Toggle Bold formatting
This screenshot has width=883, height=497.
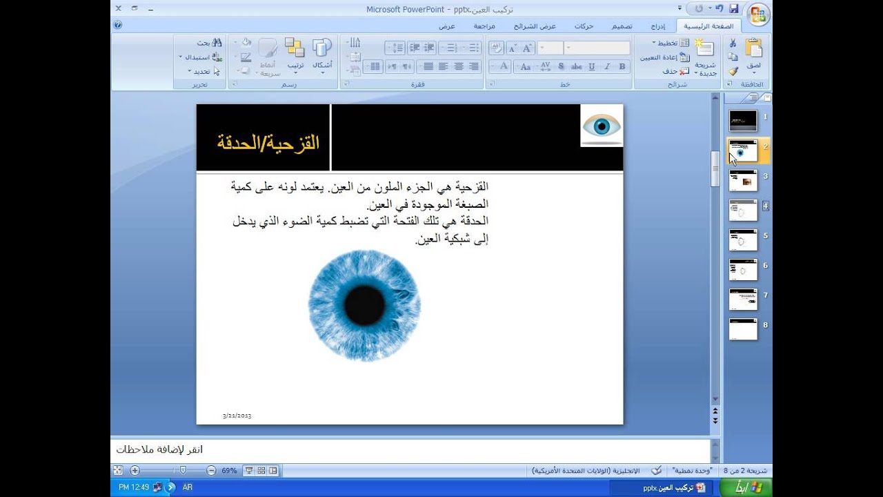pos(622,66)
